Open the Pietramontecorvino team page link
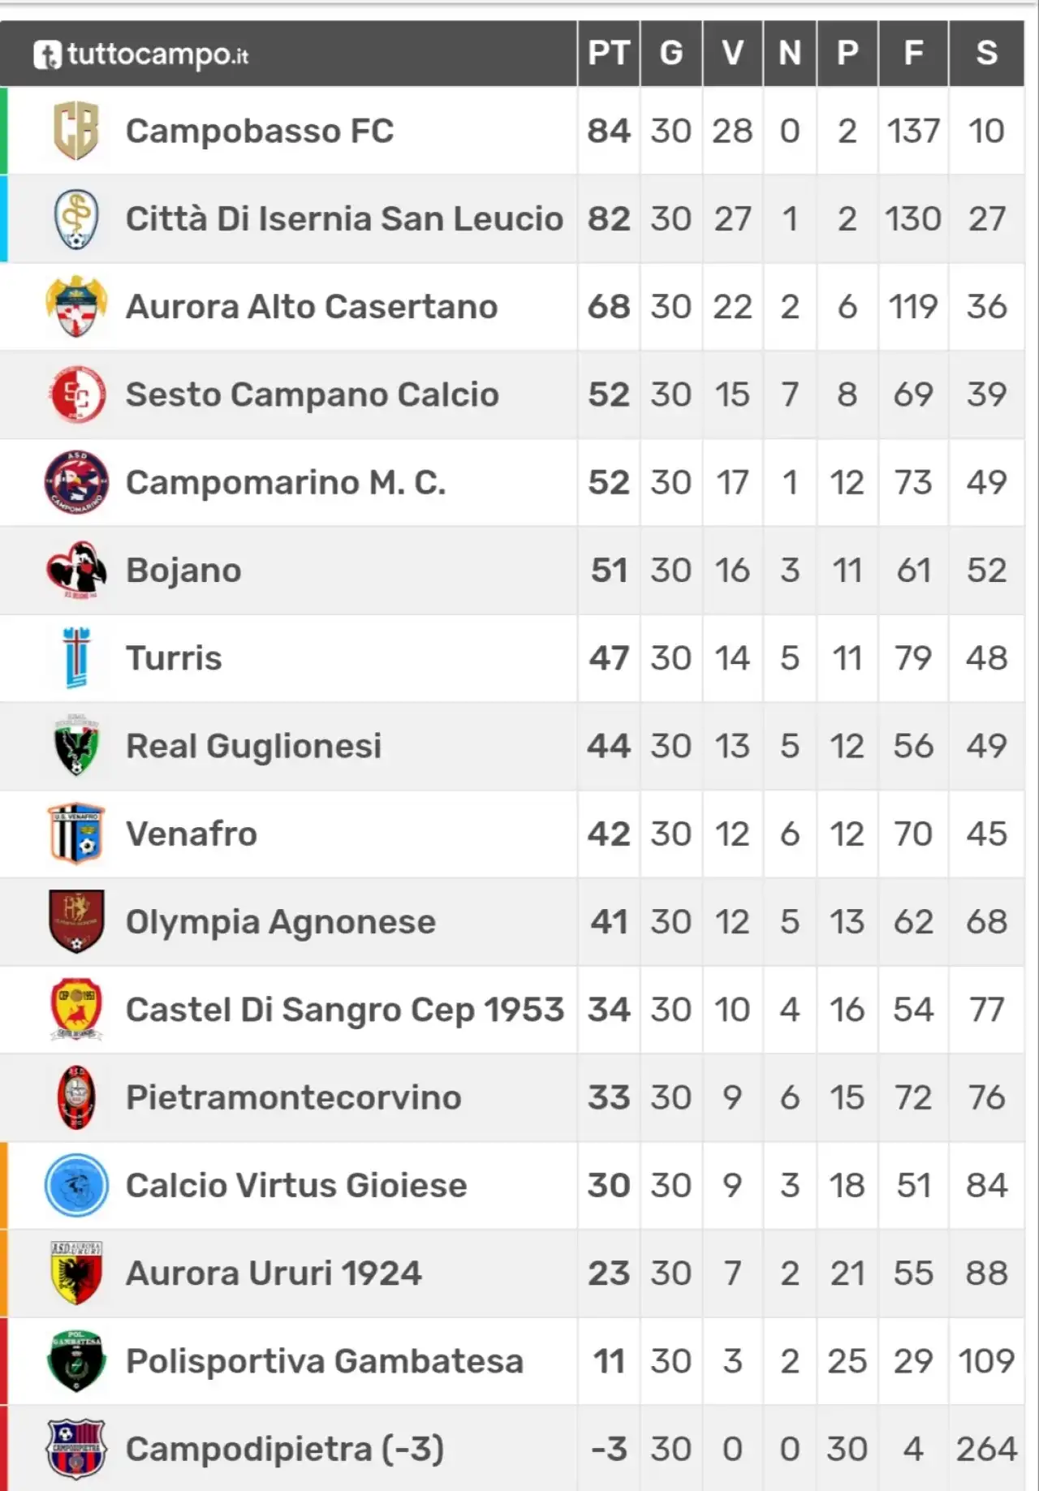The image size is (1039, 1491). click(294, 1097)
